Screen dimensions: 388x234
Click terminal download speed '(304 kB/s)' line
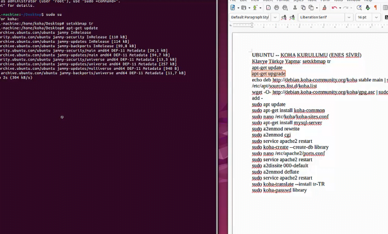click(x=16, y=77)
